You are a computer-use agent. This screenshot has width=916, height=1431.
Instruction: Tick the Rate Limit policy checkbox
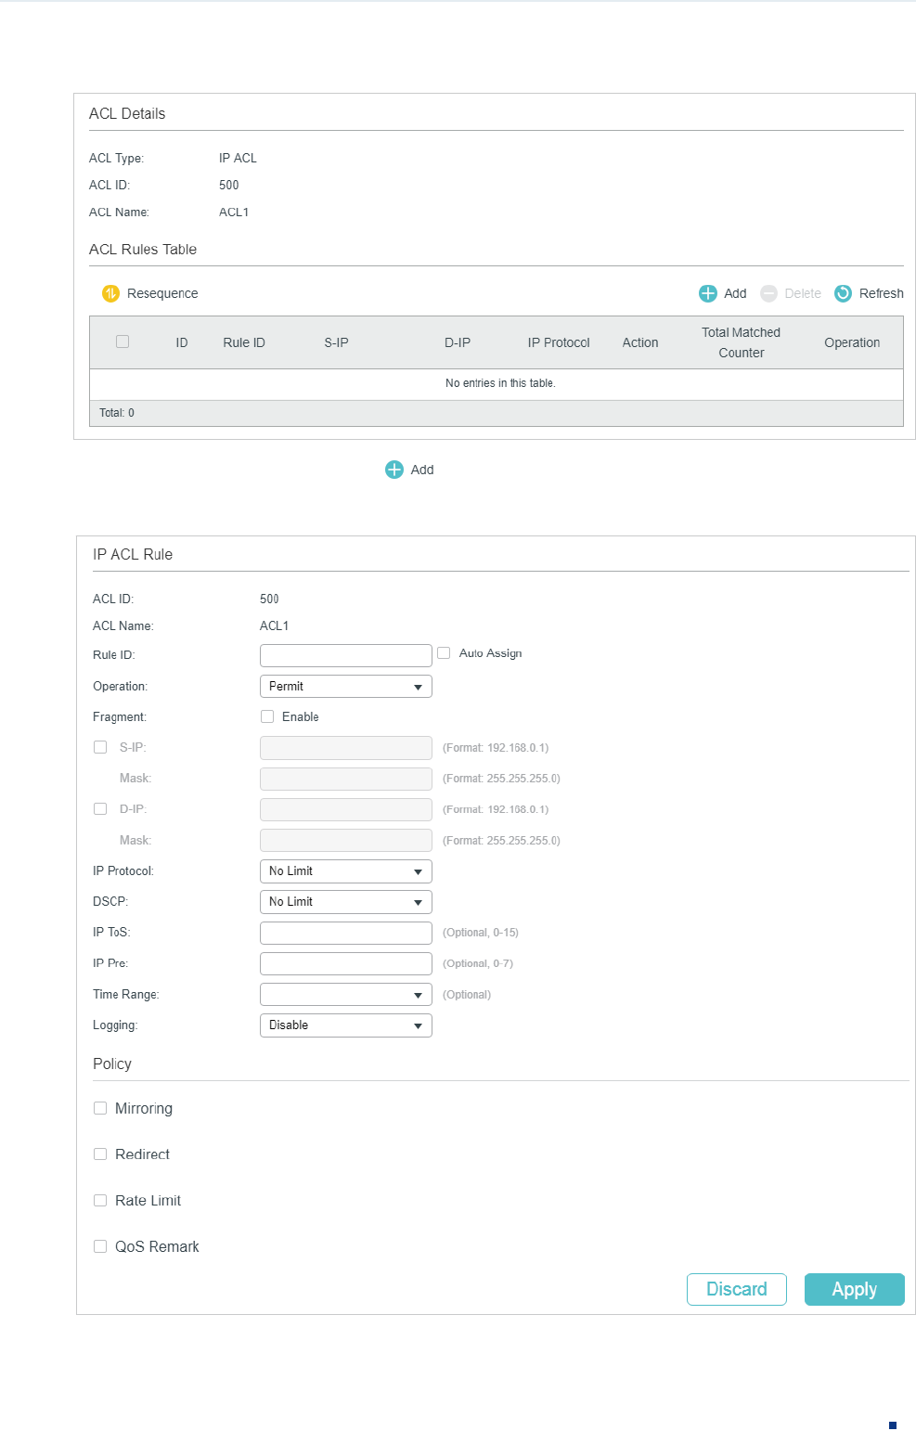coord(100,1200)
